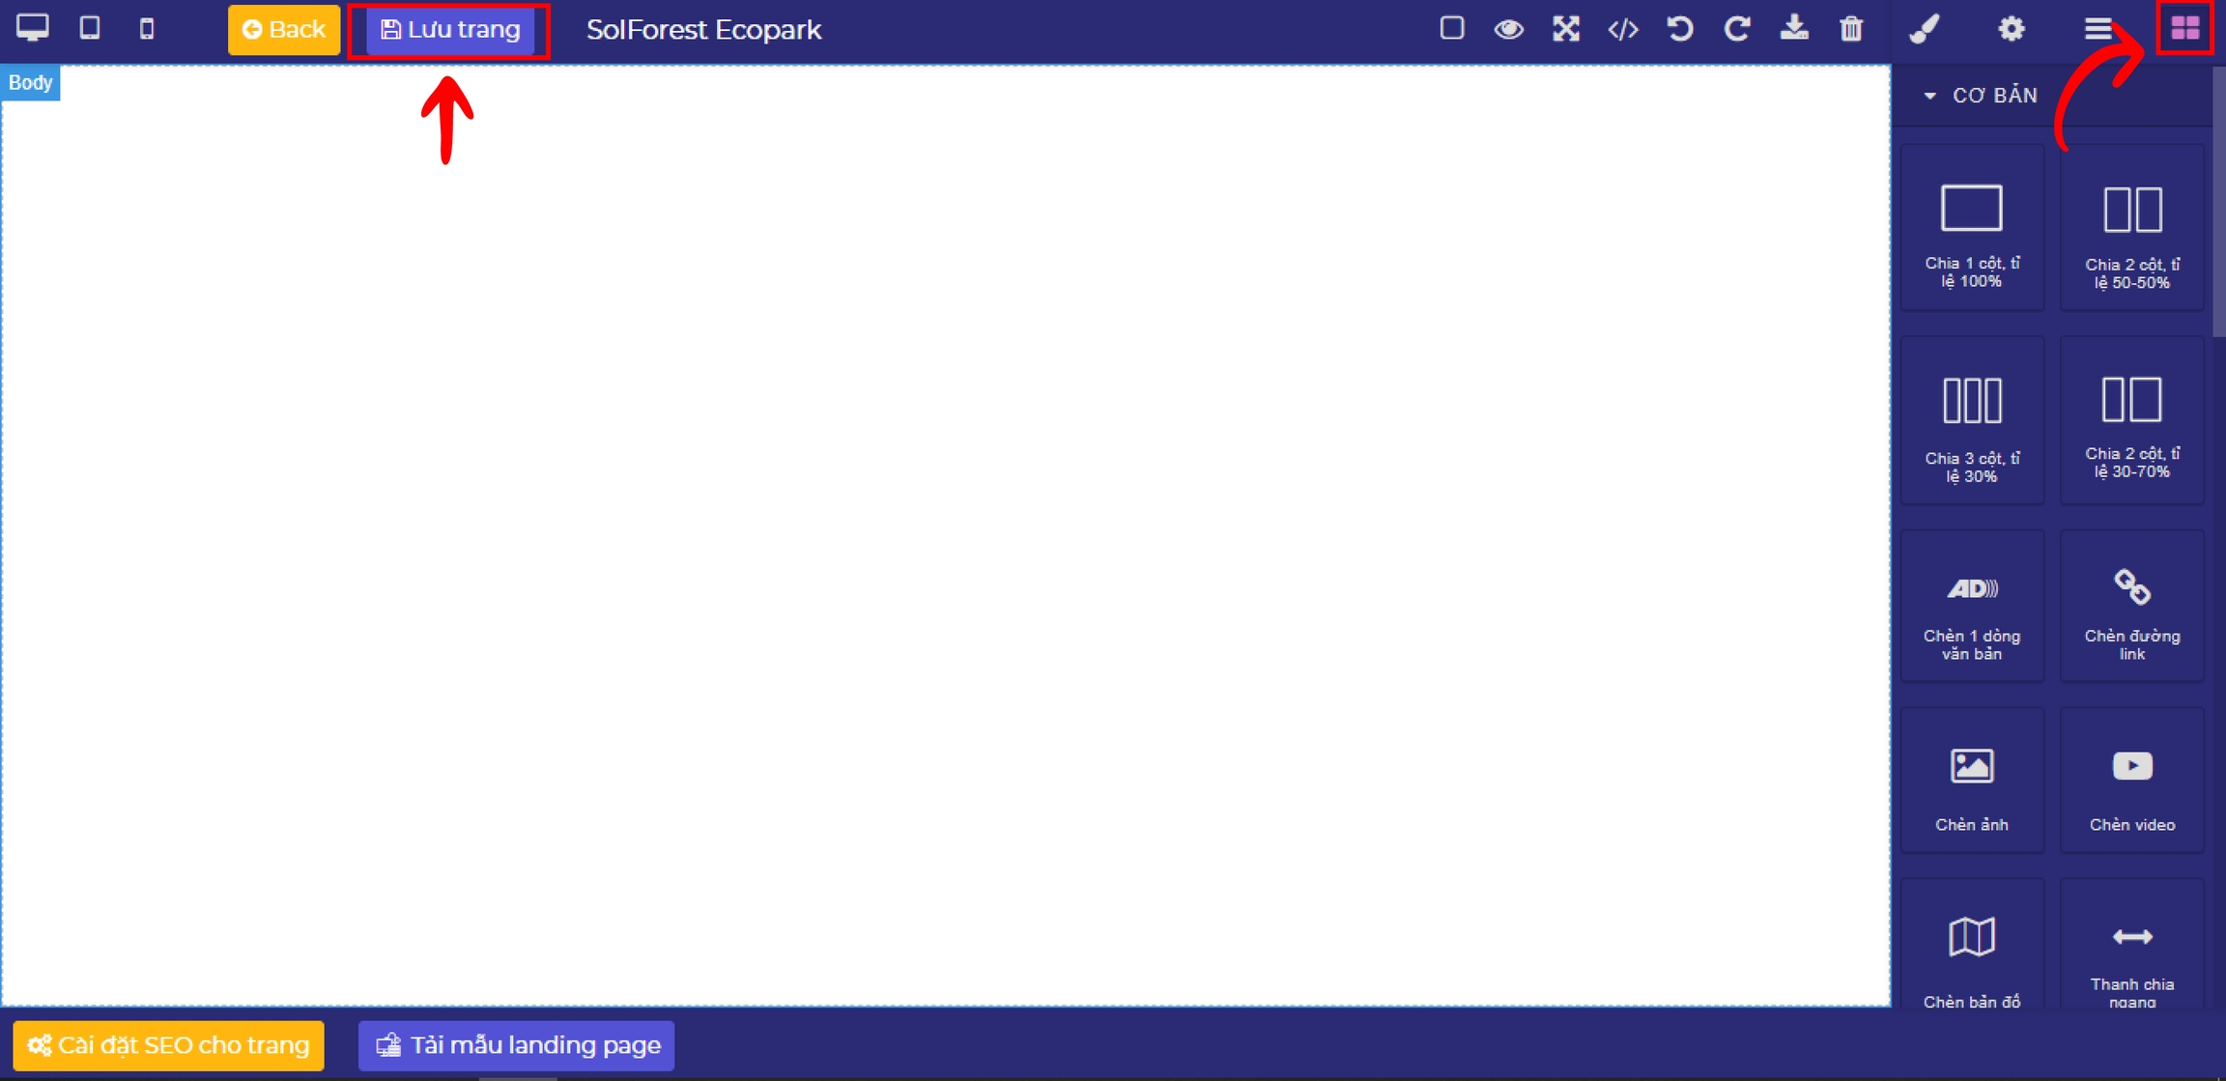Switch to tablet device preview
Viewport: 2226px width, 1081px height.
90,28
